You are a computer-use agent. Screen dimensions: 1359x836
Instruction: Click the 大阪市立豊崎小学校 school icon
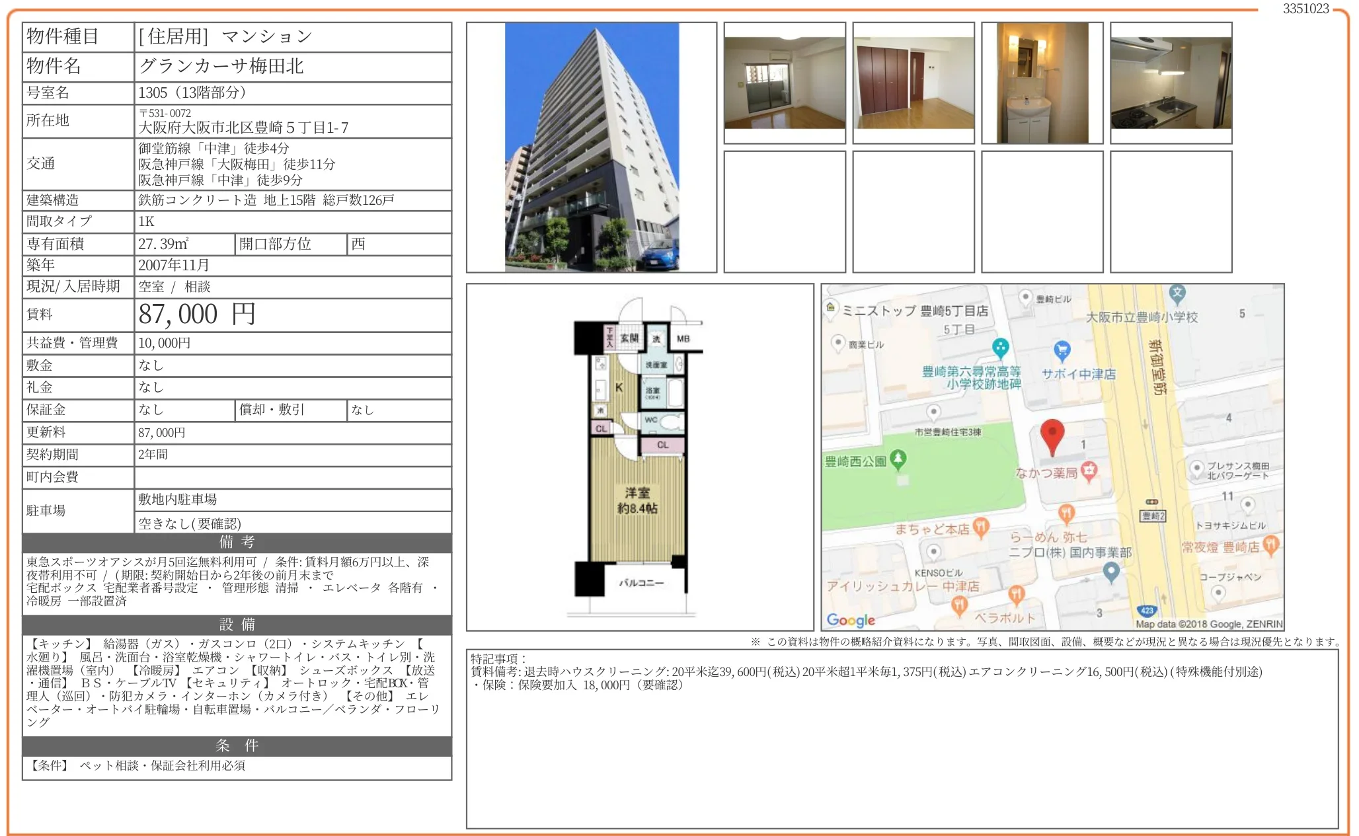[x=1177, y=293]
